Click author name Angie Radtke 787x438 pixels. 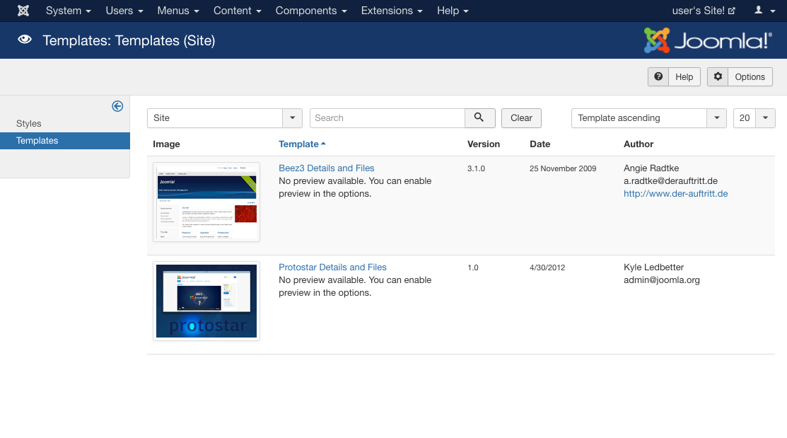[x=651, y=168]
